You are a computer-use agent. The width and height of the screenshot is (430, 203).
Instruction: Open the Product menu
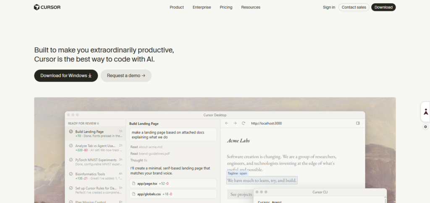tap(177, 8)
